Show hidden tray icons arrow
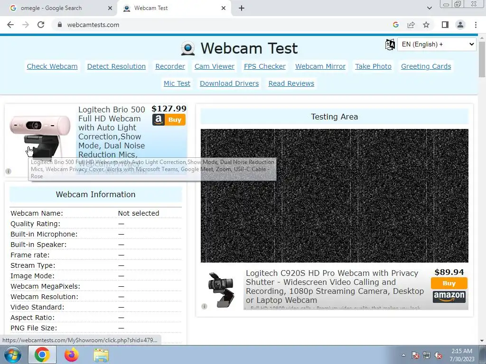The image size is (486, 364). pyautogui.click(x=403, y=355)
